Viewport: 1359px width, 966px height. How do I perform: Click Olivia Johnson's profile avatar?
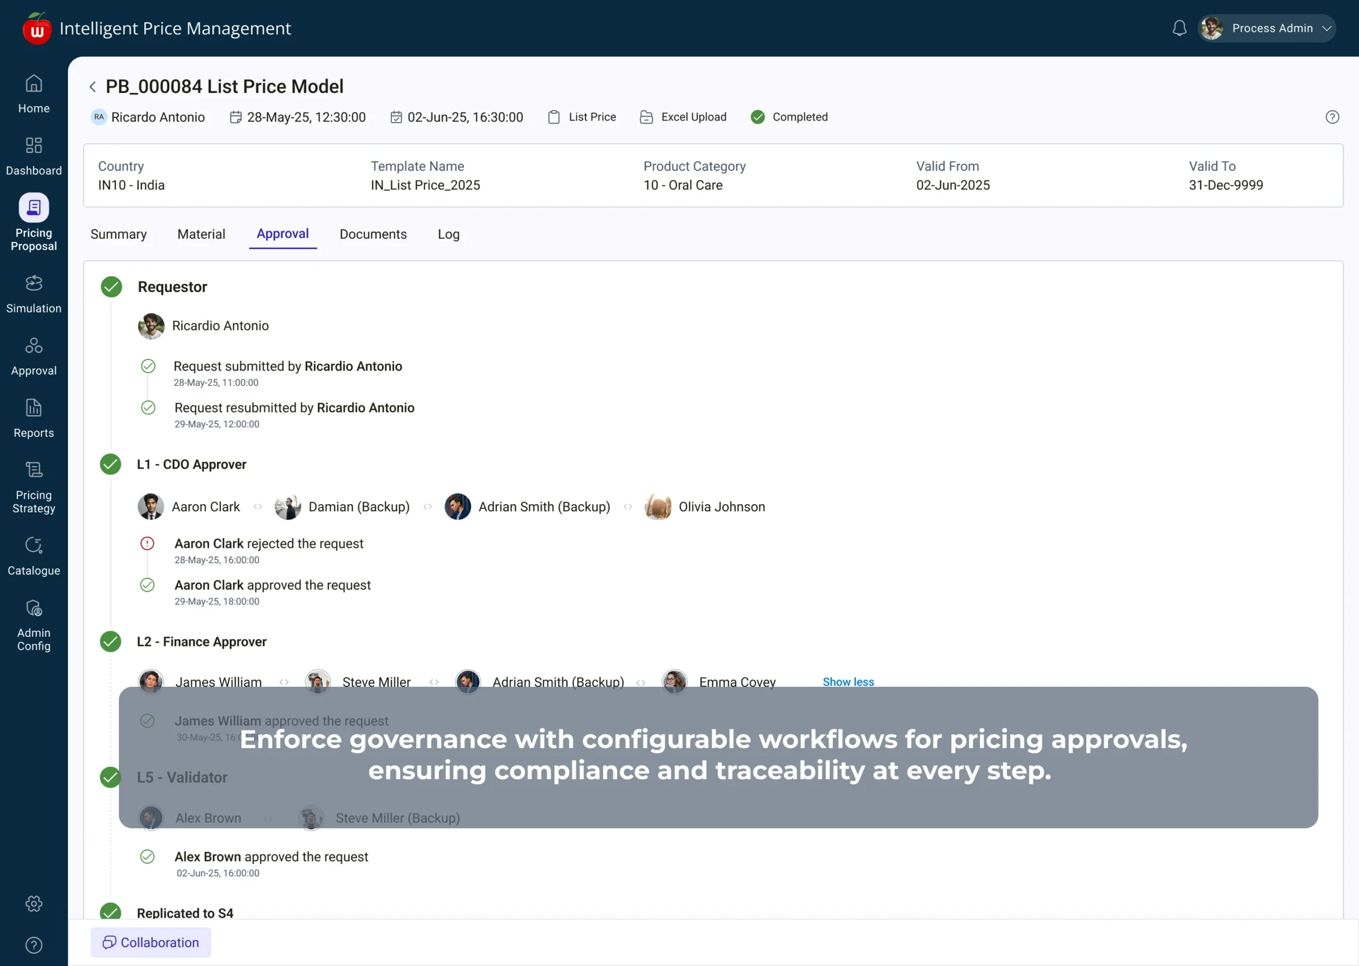(x=657, y=506)
